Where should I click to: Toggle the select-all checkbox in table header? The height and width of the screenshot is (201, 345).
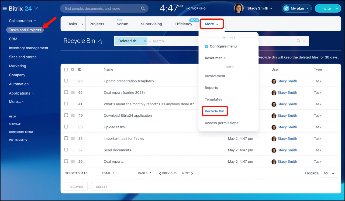66,70
